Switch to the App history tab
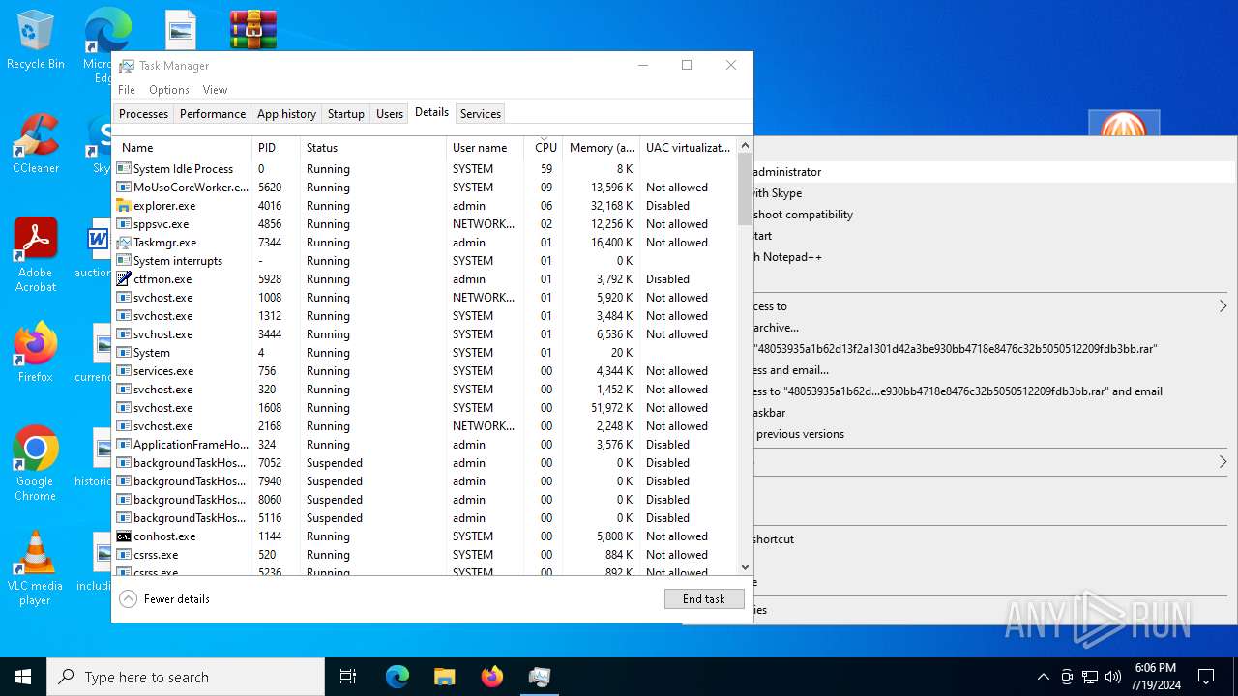The width and height of the screenshot is (1238, 696). [x=286, y=114]
